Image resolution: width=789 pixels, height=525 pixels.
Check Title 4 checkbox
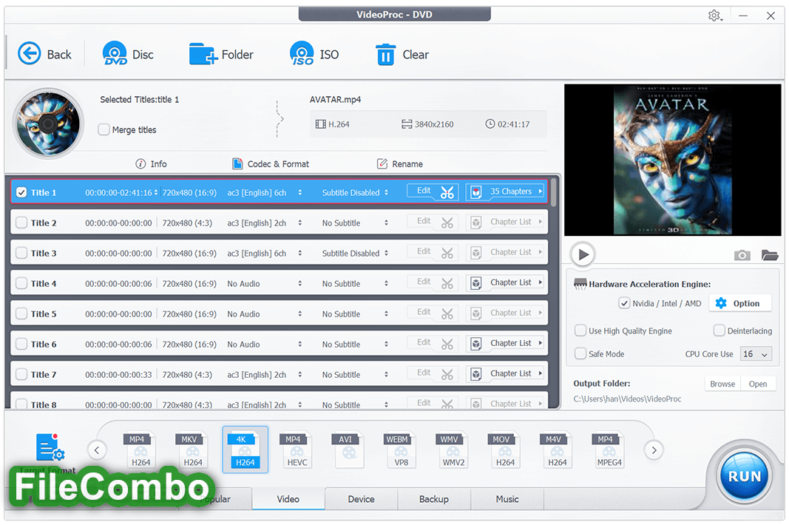pyautogui.click(x=21, y=283)
